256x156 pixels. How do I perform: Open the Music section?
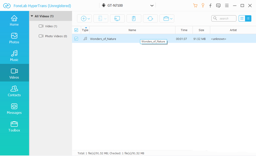15,56
